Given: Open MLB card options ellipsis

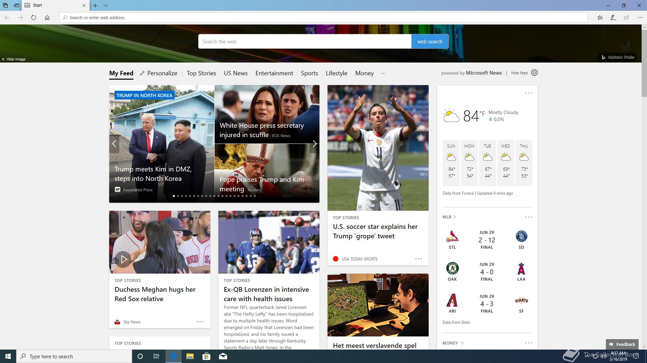Looking at the screenshot, I should [528, 217].
